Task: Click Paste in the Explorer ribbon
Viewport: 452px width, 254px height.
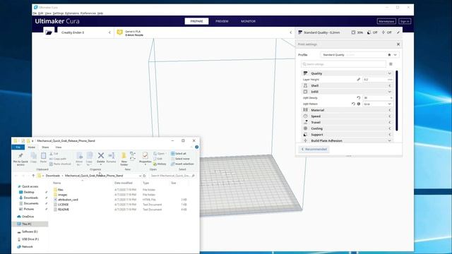Action: point(43,158)
